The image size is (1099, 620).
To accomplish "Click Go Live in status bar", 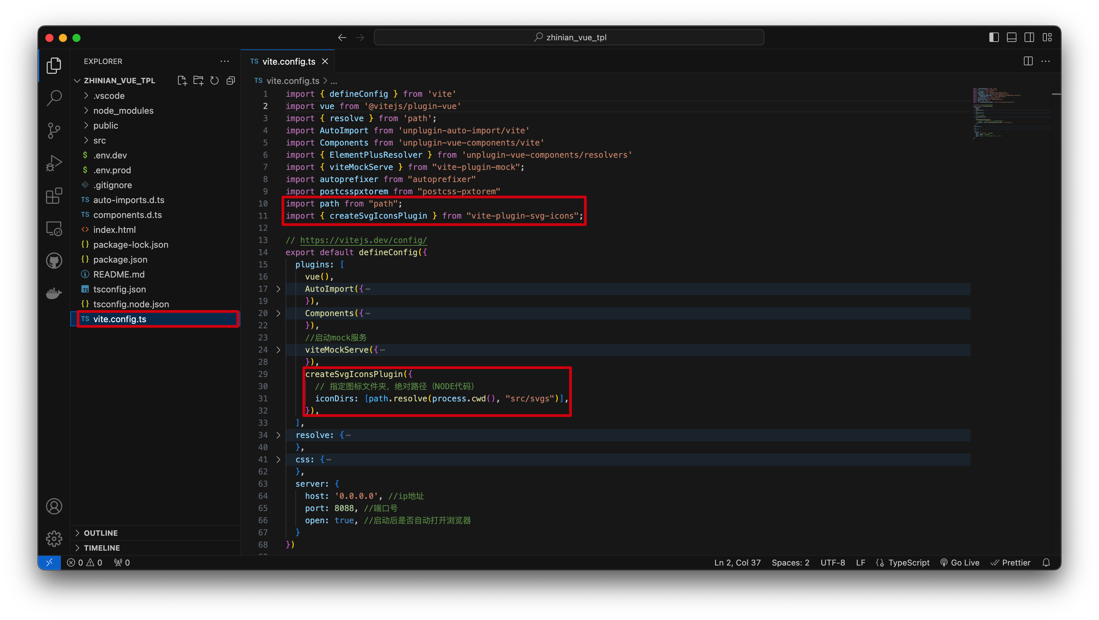I will click(960, 562).
